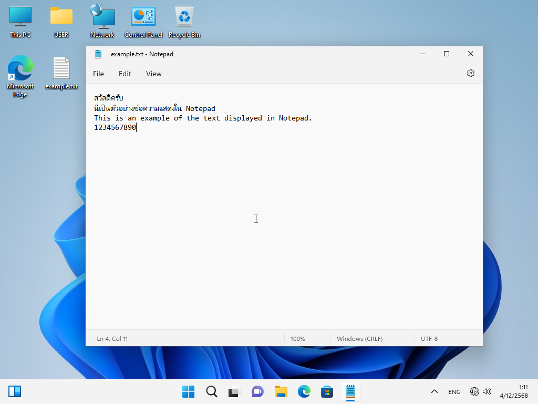
Task: Open the Edit menu
Action: click(125, 74)
